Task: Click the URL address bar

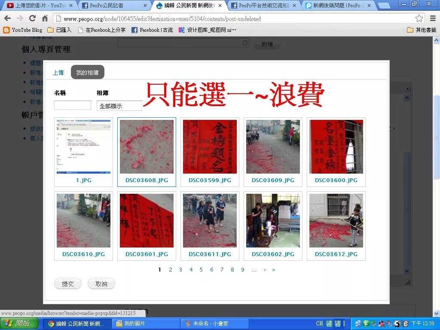Action: tap(238, 19)
